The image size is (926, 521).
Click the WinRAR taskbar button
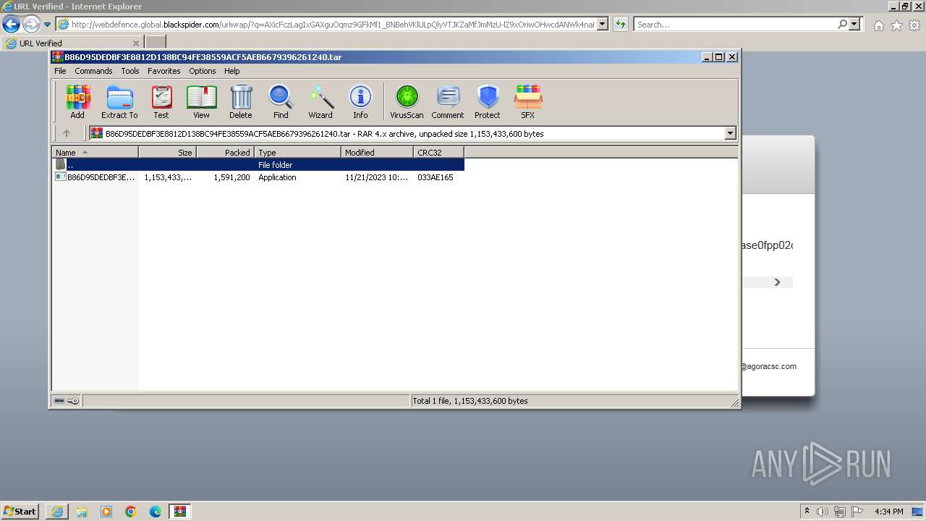180,512
